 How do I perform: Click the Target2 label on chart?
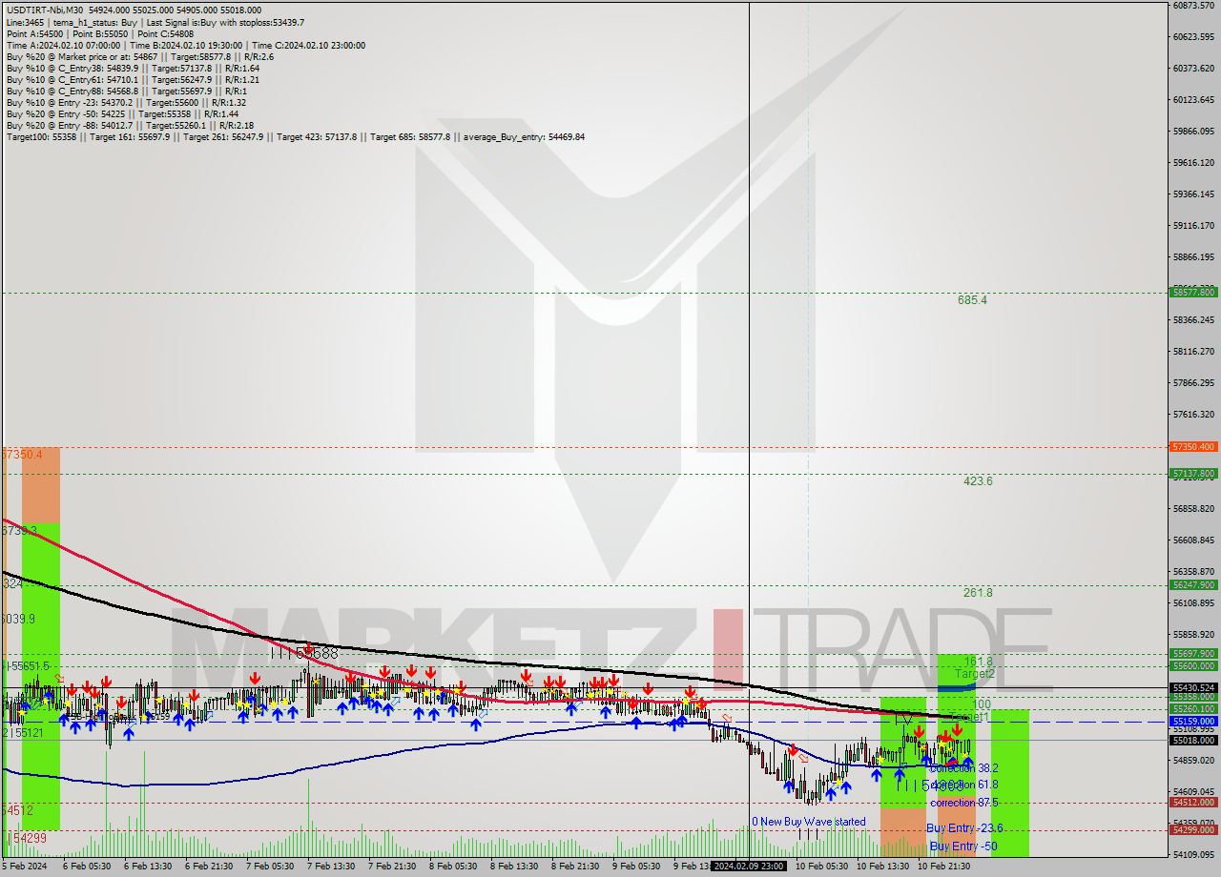[x=974, y=674]
